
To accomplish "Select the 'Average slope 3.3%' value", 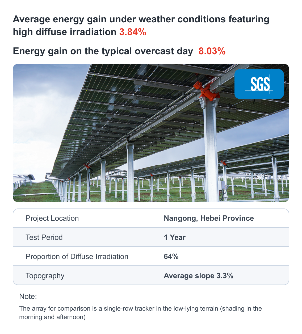I will pos(198,276).
